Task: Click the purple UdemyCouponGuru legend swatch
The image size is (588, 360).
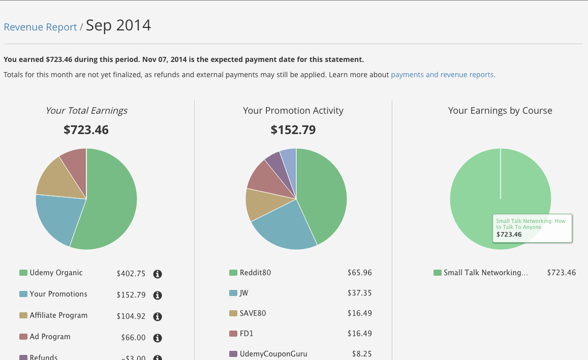Action: point(233,353)
